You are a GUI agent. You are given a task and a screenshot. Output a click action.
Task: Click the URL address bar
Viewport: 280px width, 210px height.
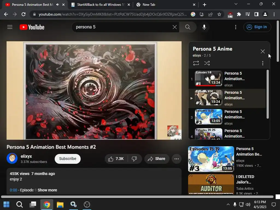[113, 14]
